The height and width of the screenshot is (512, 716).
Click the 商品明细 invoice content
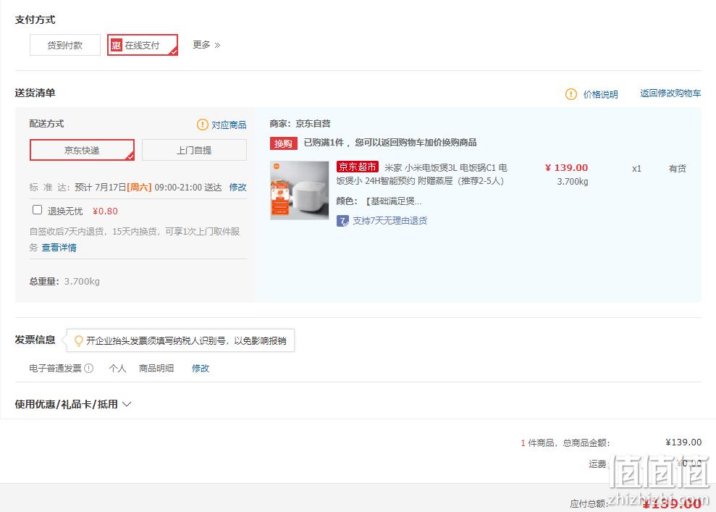tap(156, 368)
